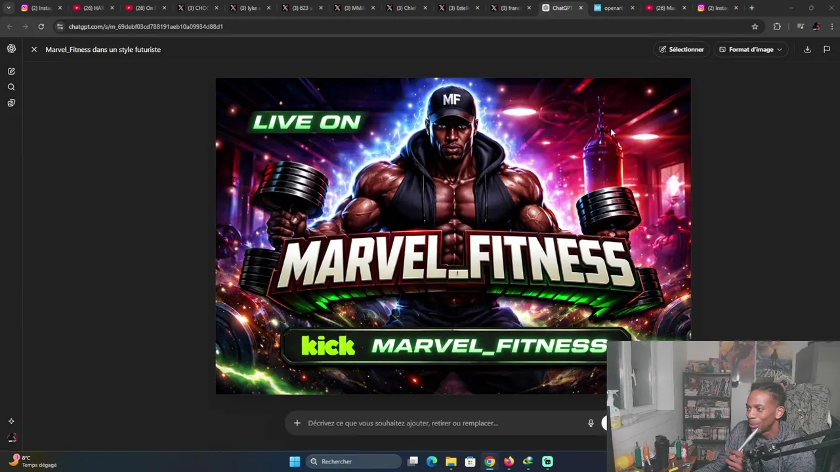Switch to the first Instagram tab
840x472 pixels.
click(41, 8)
